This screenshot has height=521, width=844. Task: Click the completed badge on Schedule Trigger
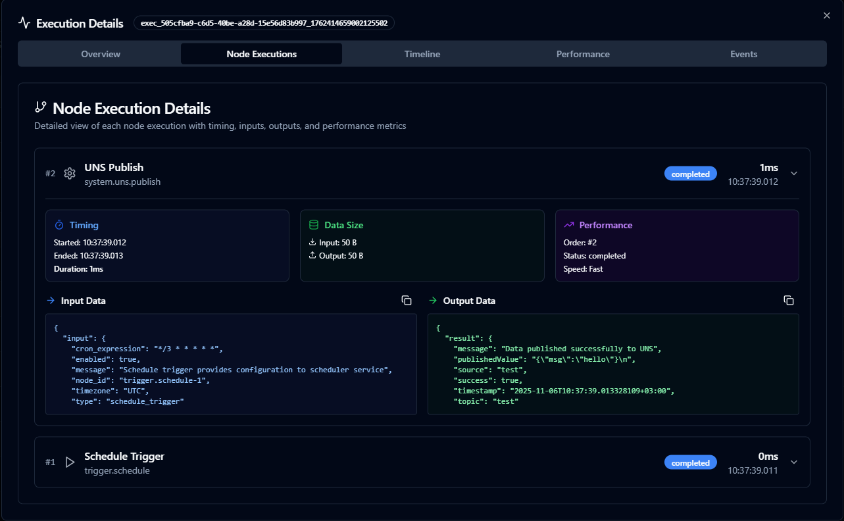[x=690, y=463]
